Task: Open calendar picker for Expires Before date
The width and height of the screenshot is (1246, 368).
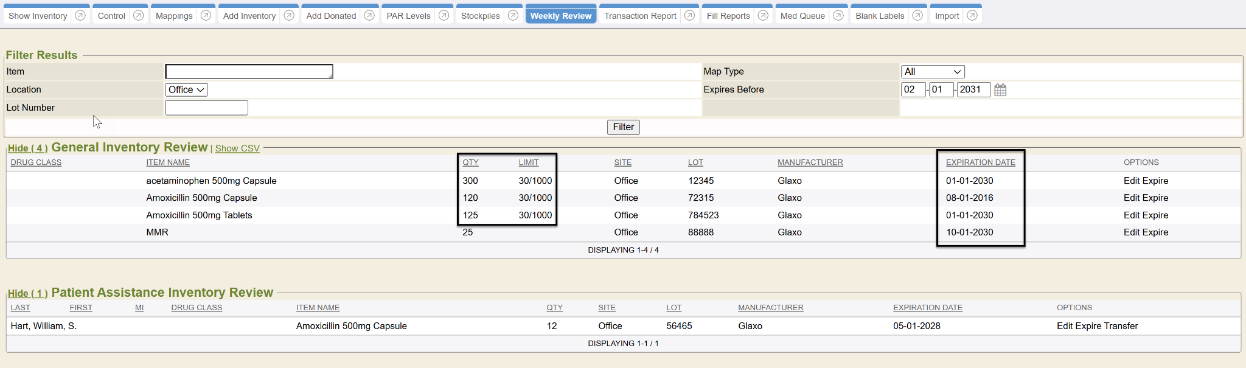Action: (x=1000, y=90)
